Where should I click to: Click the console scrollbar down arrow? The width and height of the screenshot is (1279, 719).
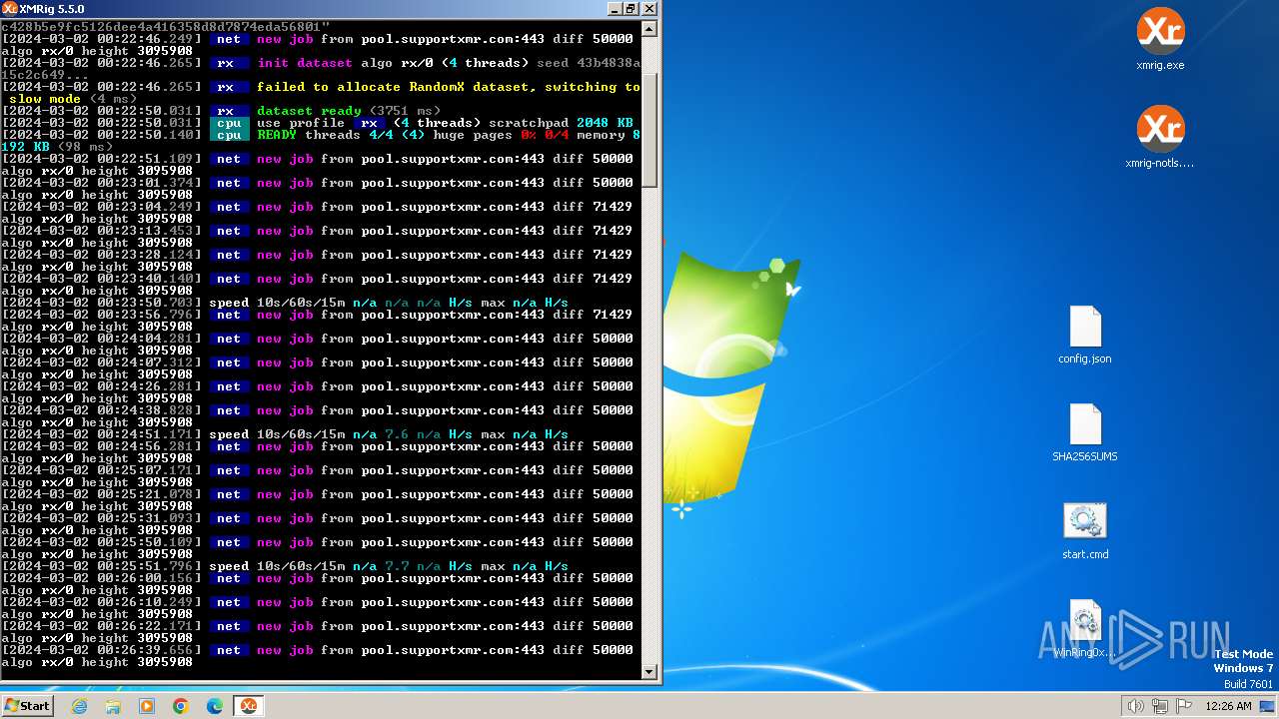coord(649,672)
